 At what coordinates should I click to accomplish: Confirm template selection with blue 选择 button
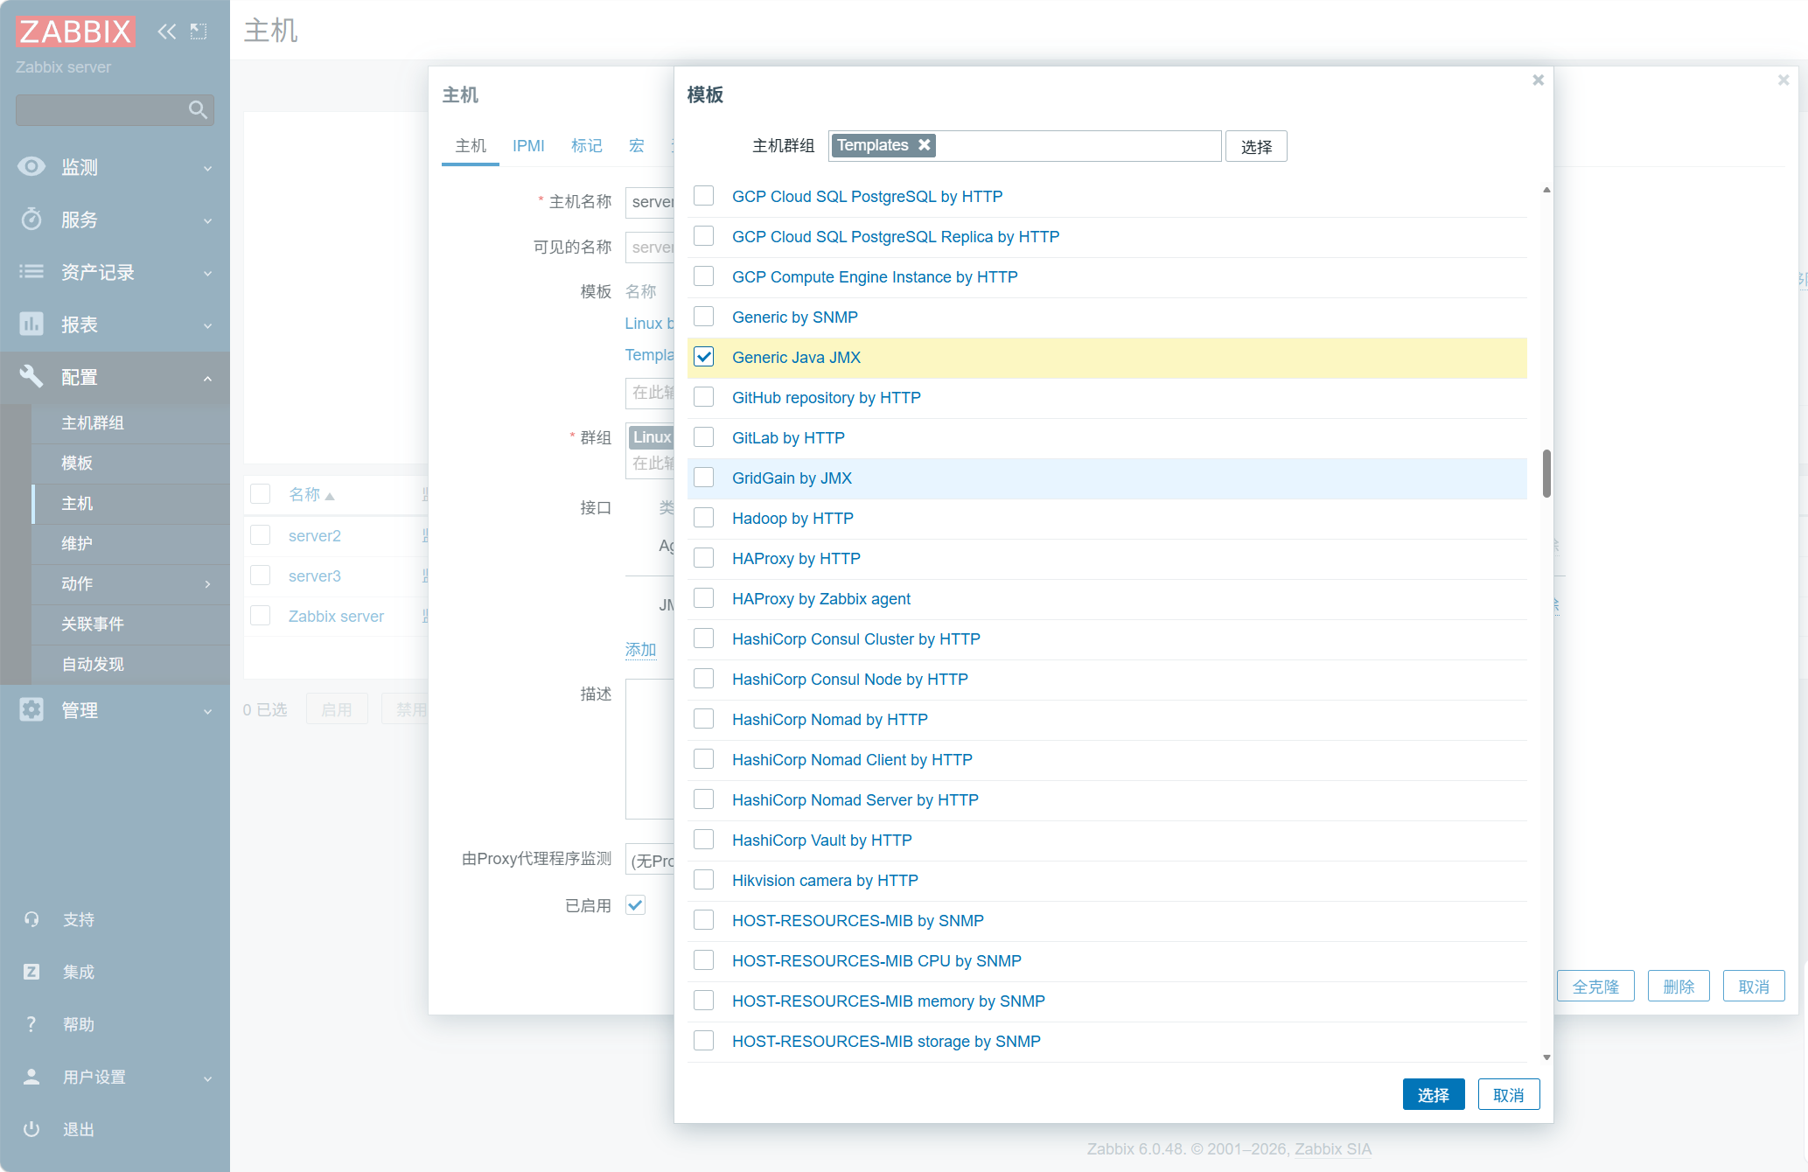[x=1434, y=1094]
